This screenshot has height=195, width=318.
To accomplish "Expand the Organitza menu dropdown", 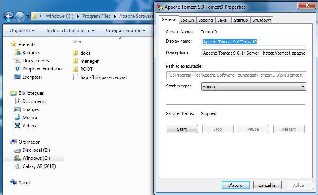I will coord(22,31).
